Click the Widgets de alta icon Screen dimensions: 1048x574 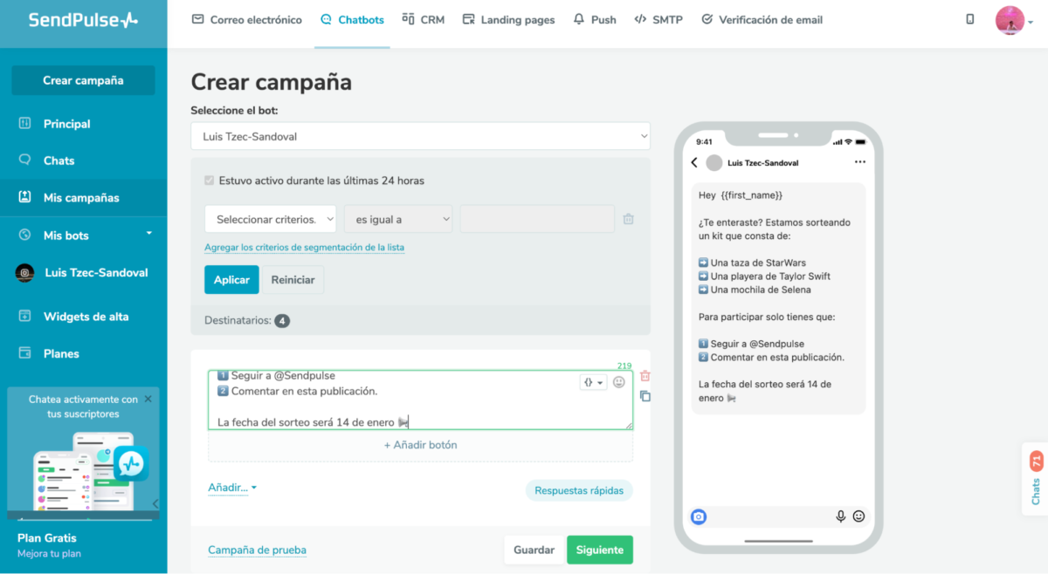tap(25, 316)
